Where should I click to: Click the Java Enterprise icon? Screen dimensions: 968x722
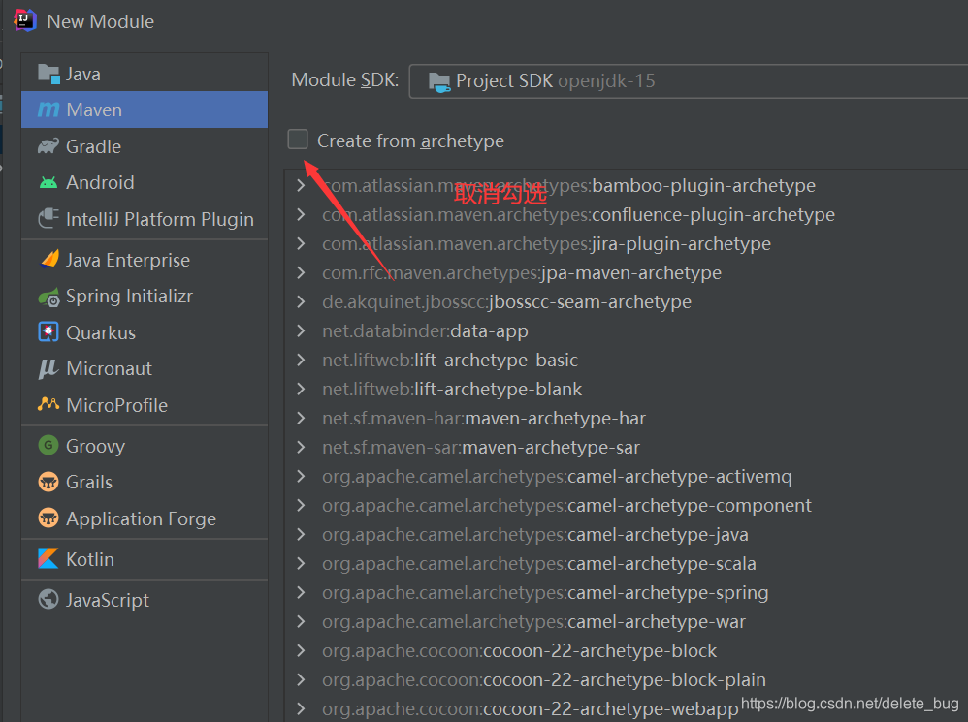48,260
